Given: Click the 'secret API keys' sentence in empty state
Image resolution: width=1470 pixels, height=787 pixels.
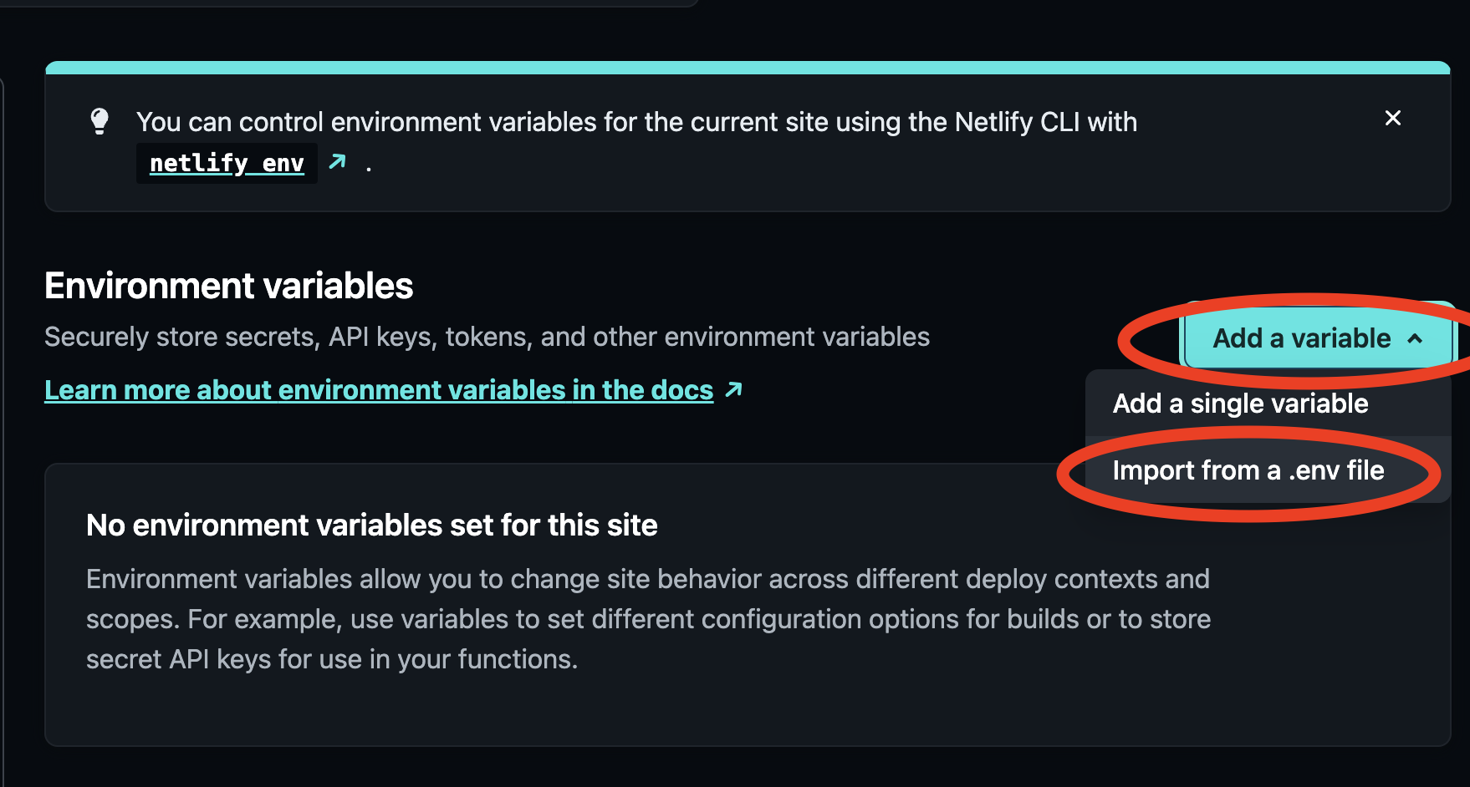Looking at the screenshot, I should click(x=331, y=659).
